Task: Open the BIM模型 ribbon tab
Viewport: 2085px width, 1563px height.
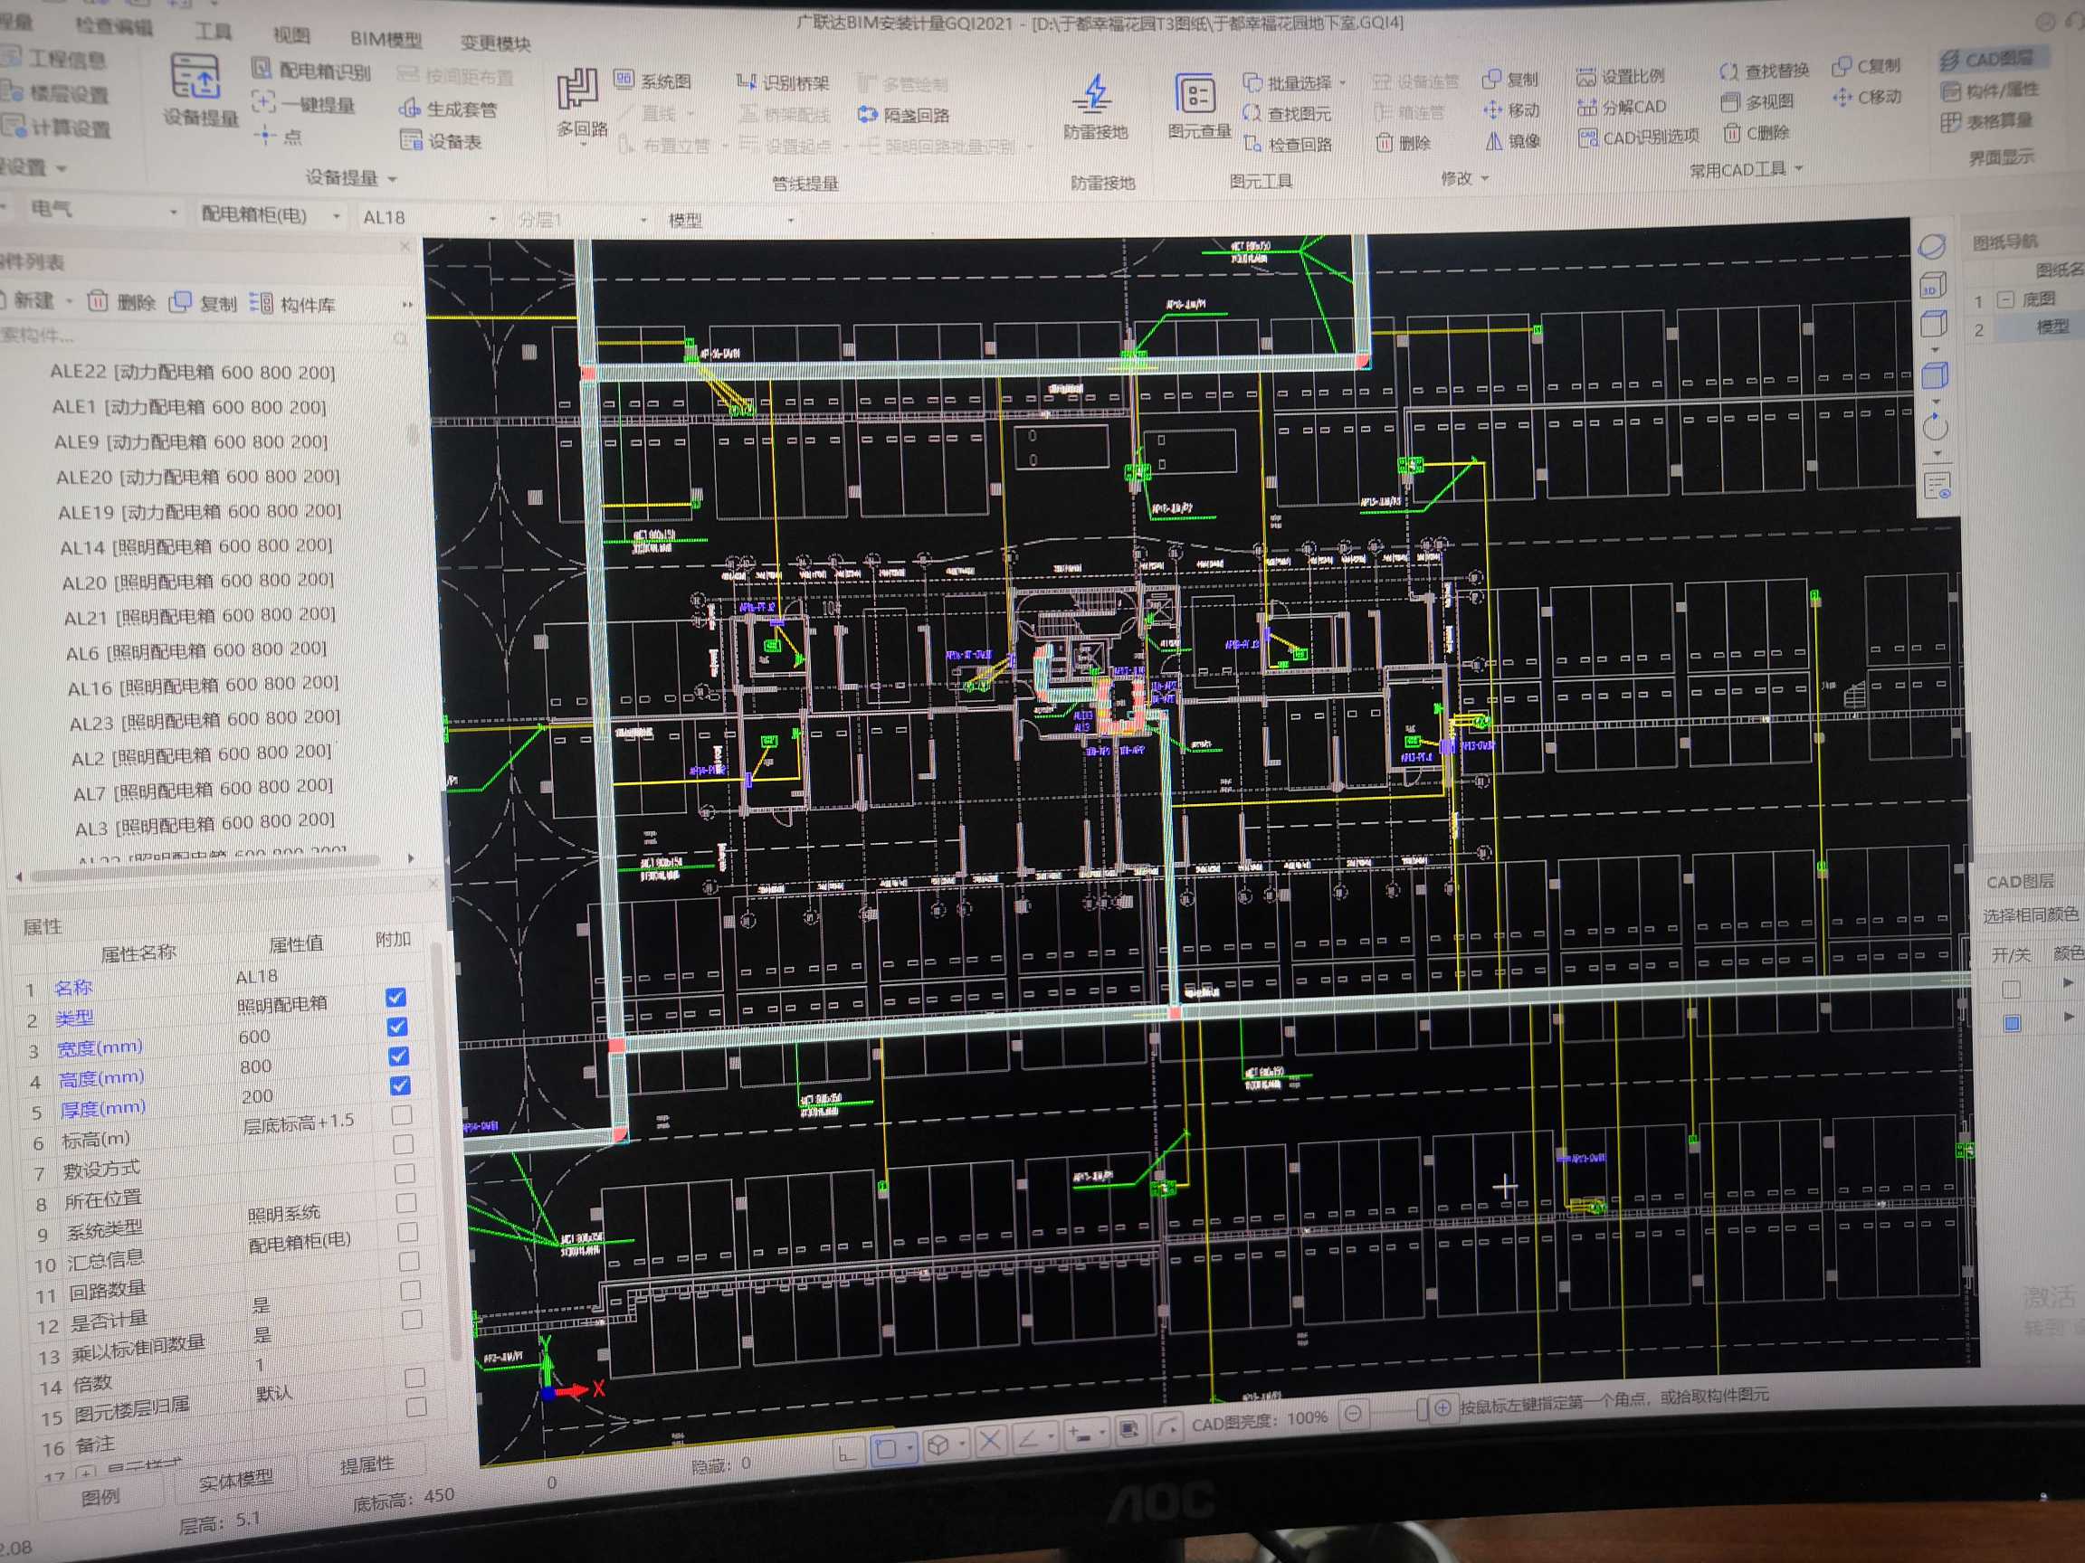Action: pyautogui.click(x=386, y=39)
